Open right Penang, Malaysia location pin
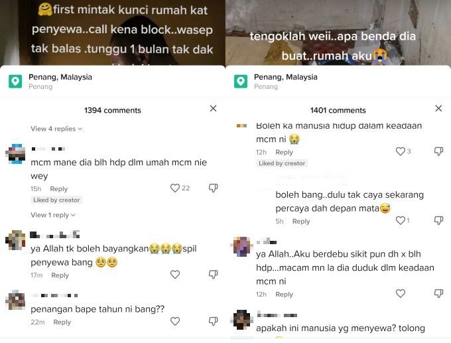This screenshot has height=343, width=451. tap(241, 82)
